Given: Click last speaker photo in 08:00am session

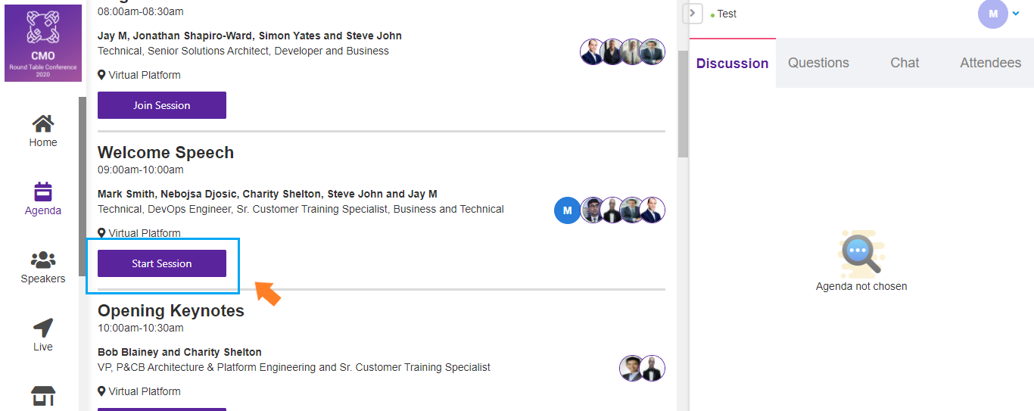Looking at the screenshot, I should pos(652,51).
